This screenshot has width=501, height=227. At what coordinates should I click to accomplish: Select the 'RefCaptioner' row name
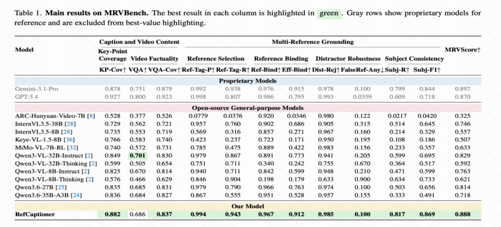click(x=35, y=214)
